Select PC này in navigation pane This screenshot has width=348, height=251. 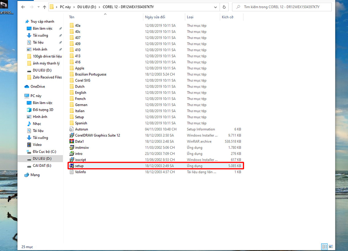36,96
